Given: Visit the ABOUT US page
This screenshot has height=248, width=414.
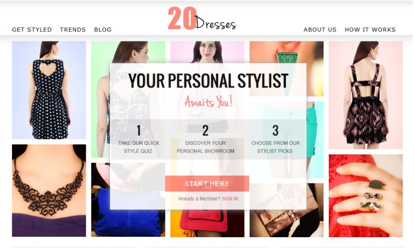Looking at the screenshot, I should [320, 30].
